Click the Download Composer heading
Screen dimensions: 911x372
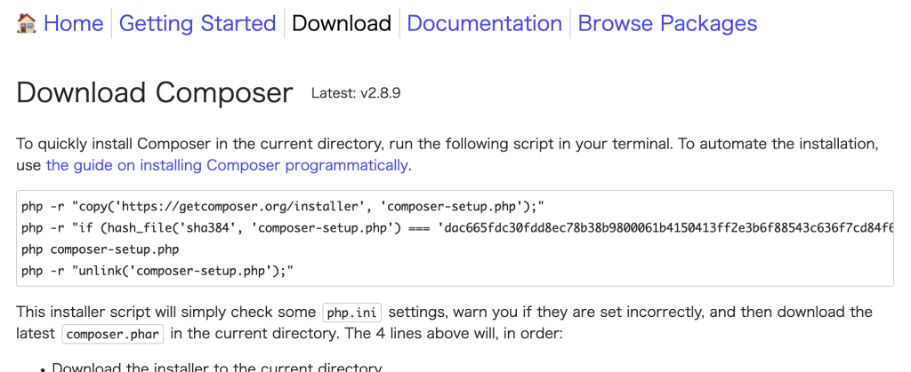coord(155,92)
